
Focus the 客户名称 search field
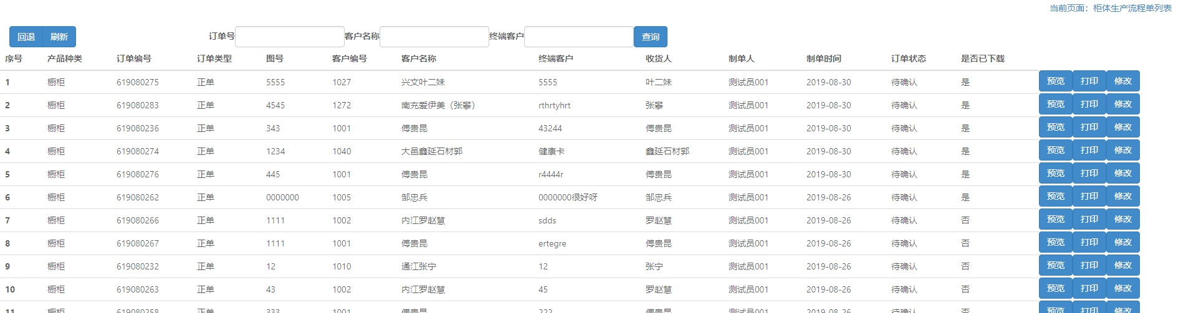[434, 37]
